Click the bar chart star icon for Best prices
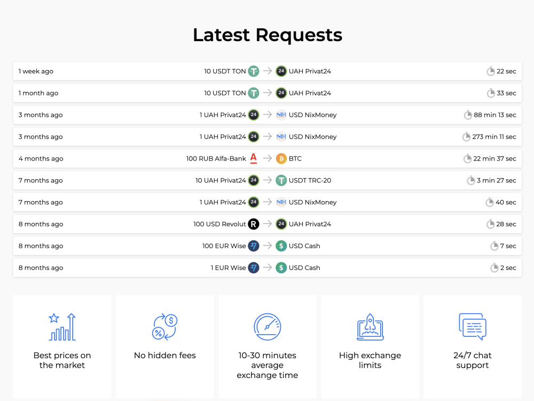The height and width of the screenshot is (401, 534). click(x=62, y=327)
